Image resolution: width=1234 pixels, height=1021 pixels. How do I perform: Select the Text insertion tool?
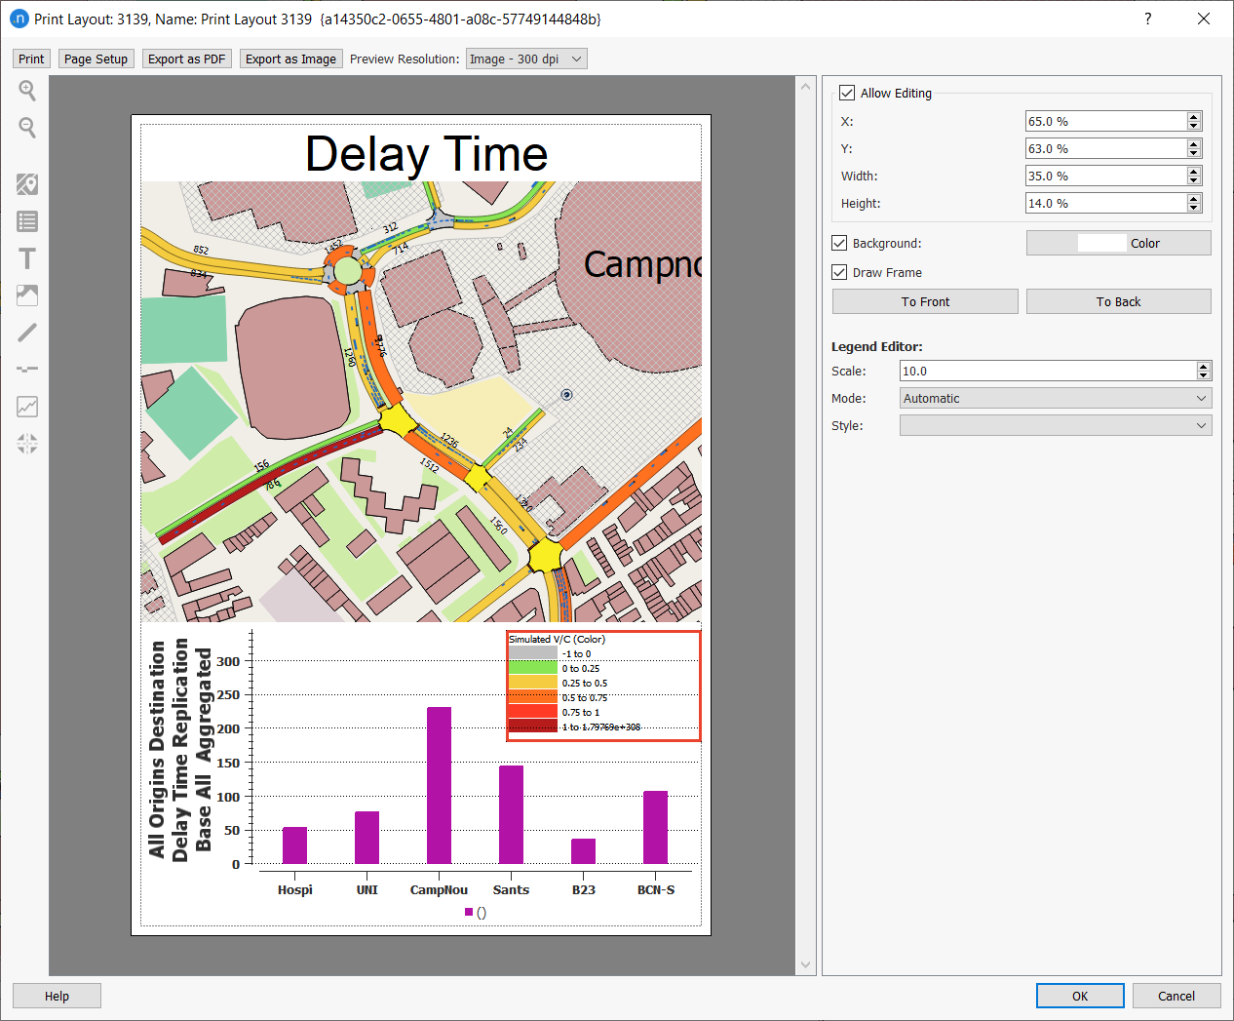coord(26,258)
